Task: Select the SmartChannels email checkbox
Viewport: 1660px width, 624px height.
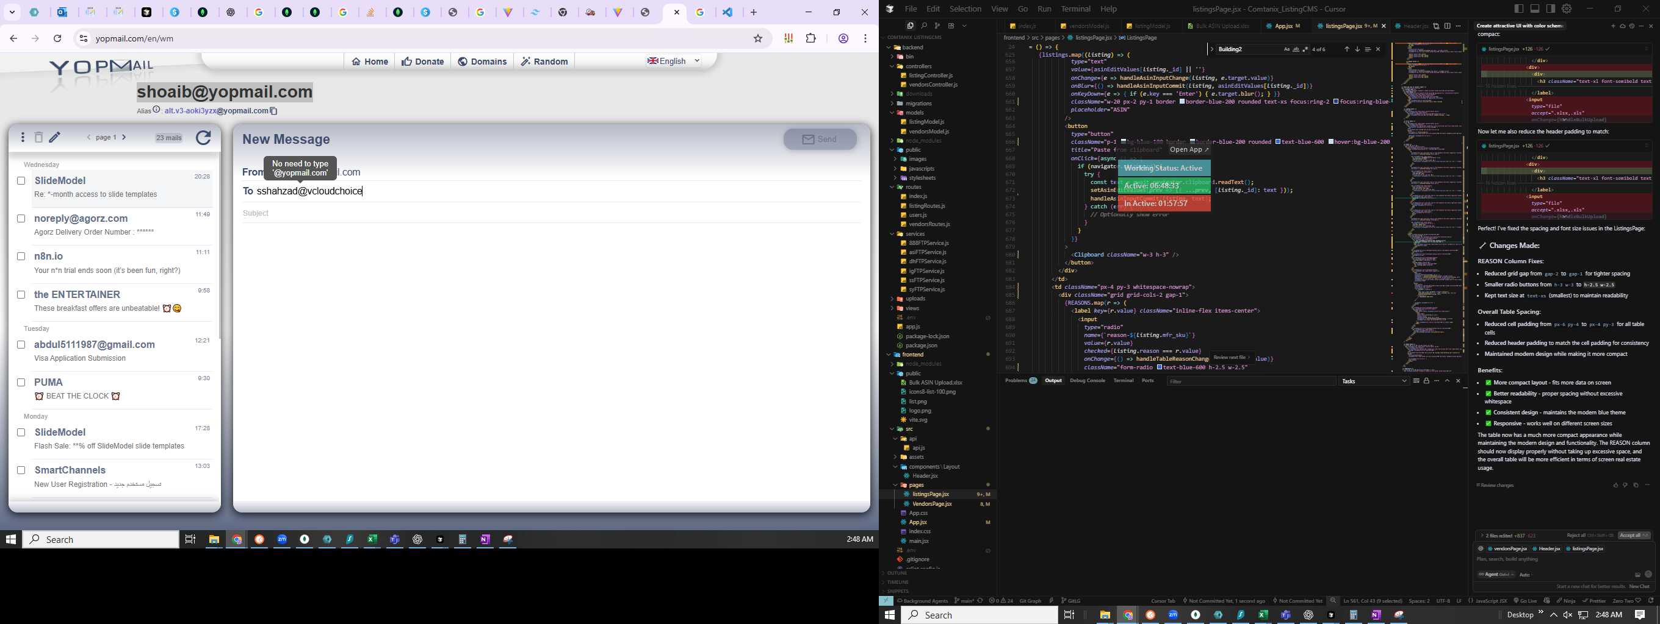Action: (x=21, y=470)
